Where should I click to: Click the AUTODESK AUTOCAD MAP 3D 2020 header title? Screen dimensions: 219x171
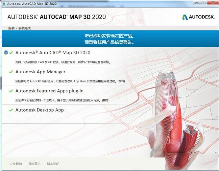[56, 17]
